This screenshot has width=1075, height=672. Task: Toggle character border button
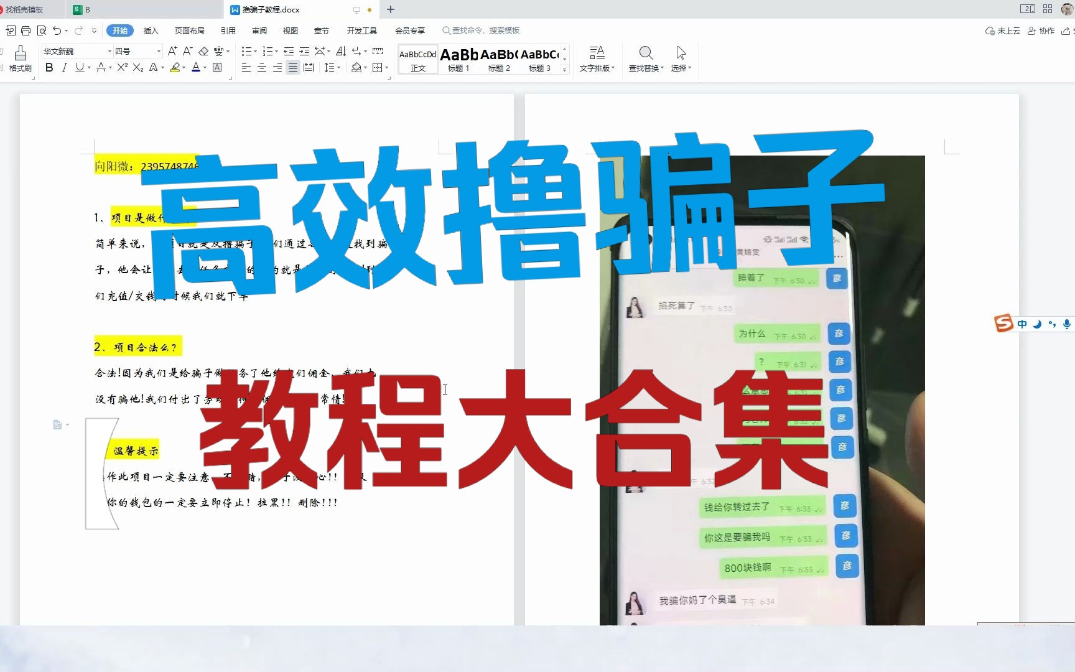pyautogui.click(x=217, y=67)
